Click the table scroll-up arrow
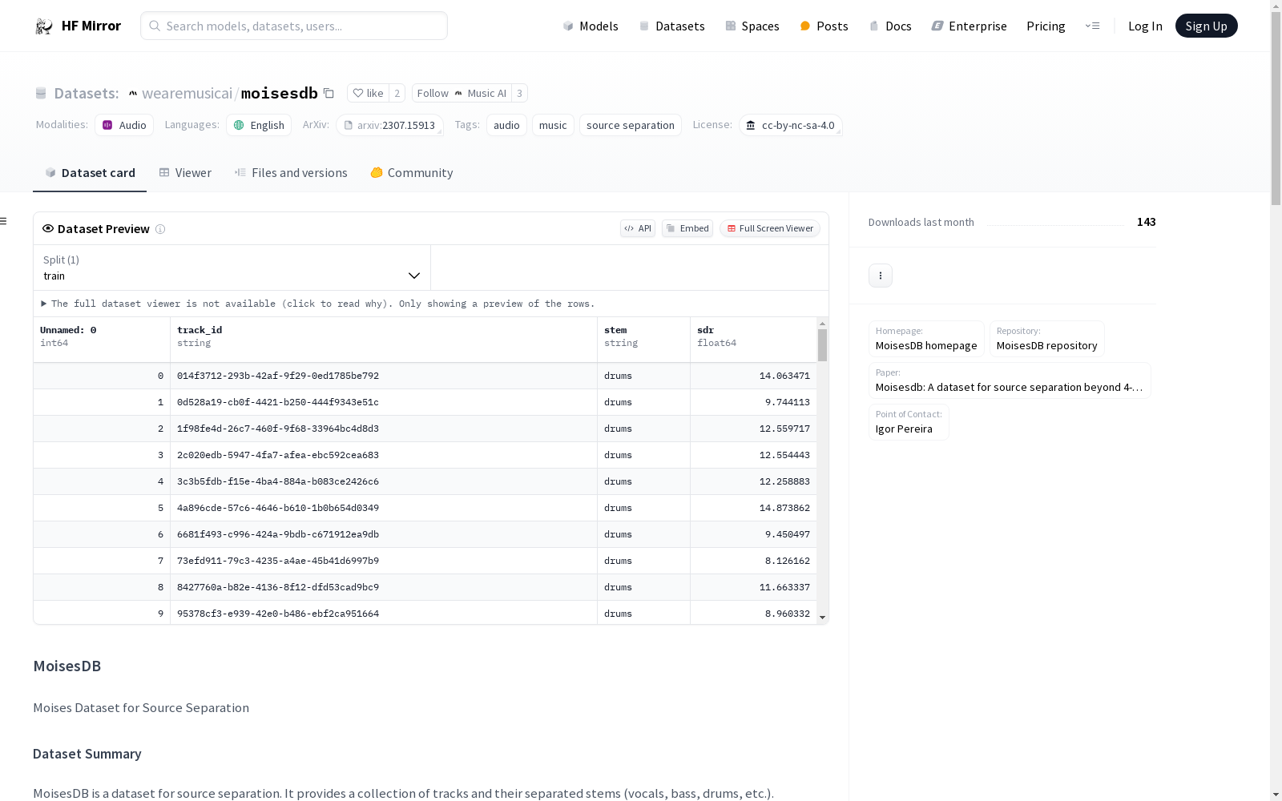This screenshot has width=1282, height=801. point(822,324)
